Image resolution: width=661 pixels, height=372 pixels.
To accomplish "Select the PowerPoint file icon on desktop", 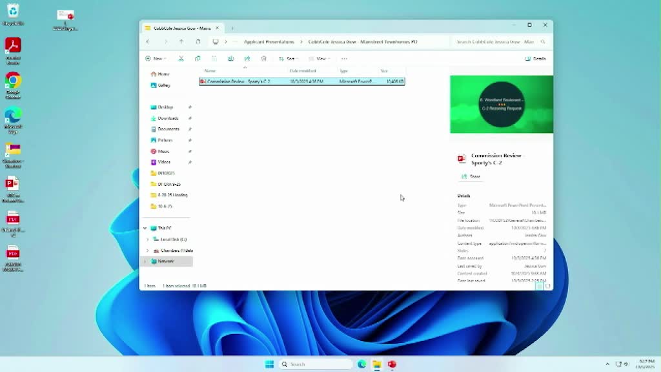I will (x=13, y=189).
